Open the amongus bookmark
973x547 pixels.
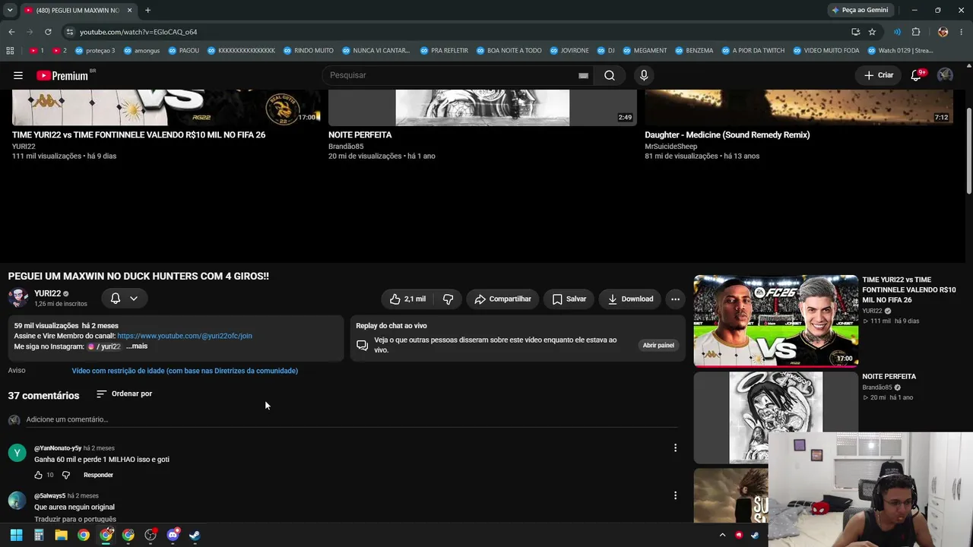141,51
